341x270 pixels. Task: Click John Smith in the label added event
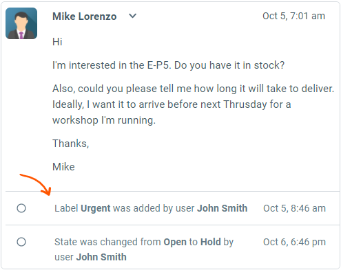click(222, 208)
